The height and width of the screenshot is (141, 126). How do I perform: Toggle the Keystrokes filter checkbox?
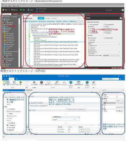[39, 21]
